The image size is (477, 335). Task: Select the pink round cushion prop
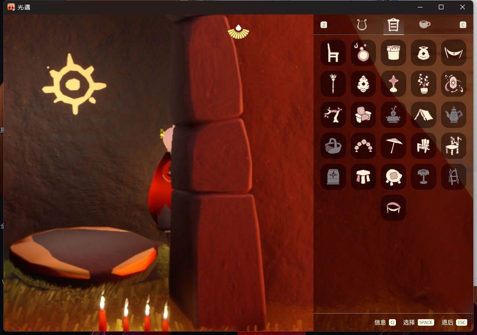pyautogui.click(x=393, y=177)
